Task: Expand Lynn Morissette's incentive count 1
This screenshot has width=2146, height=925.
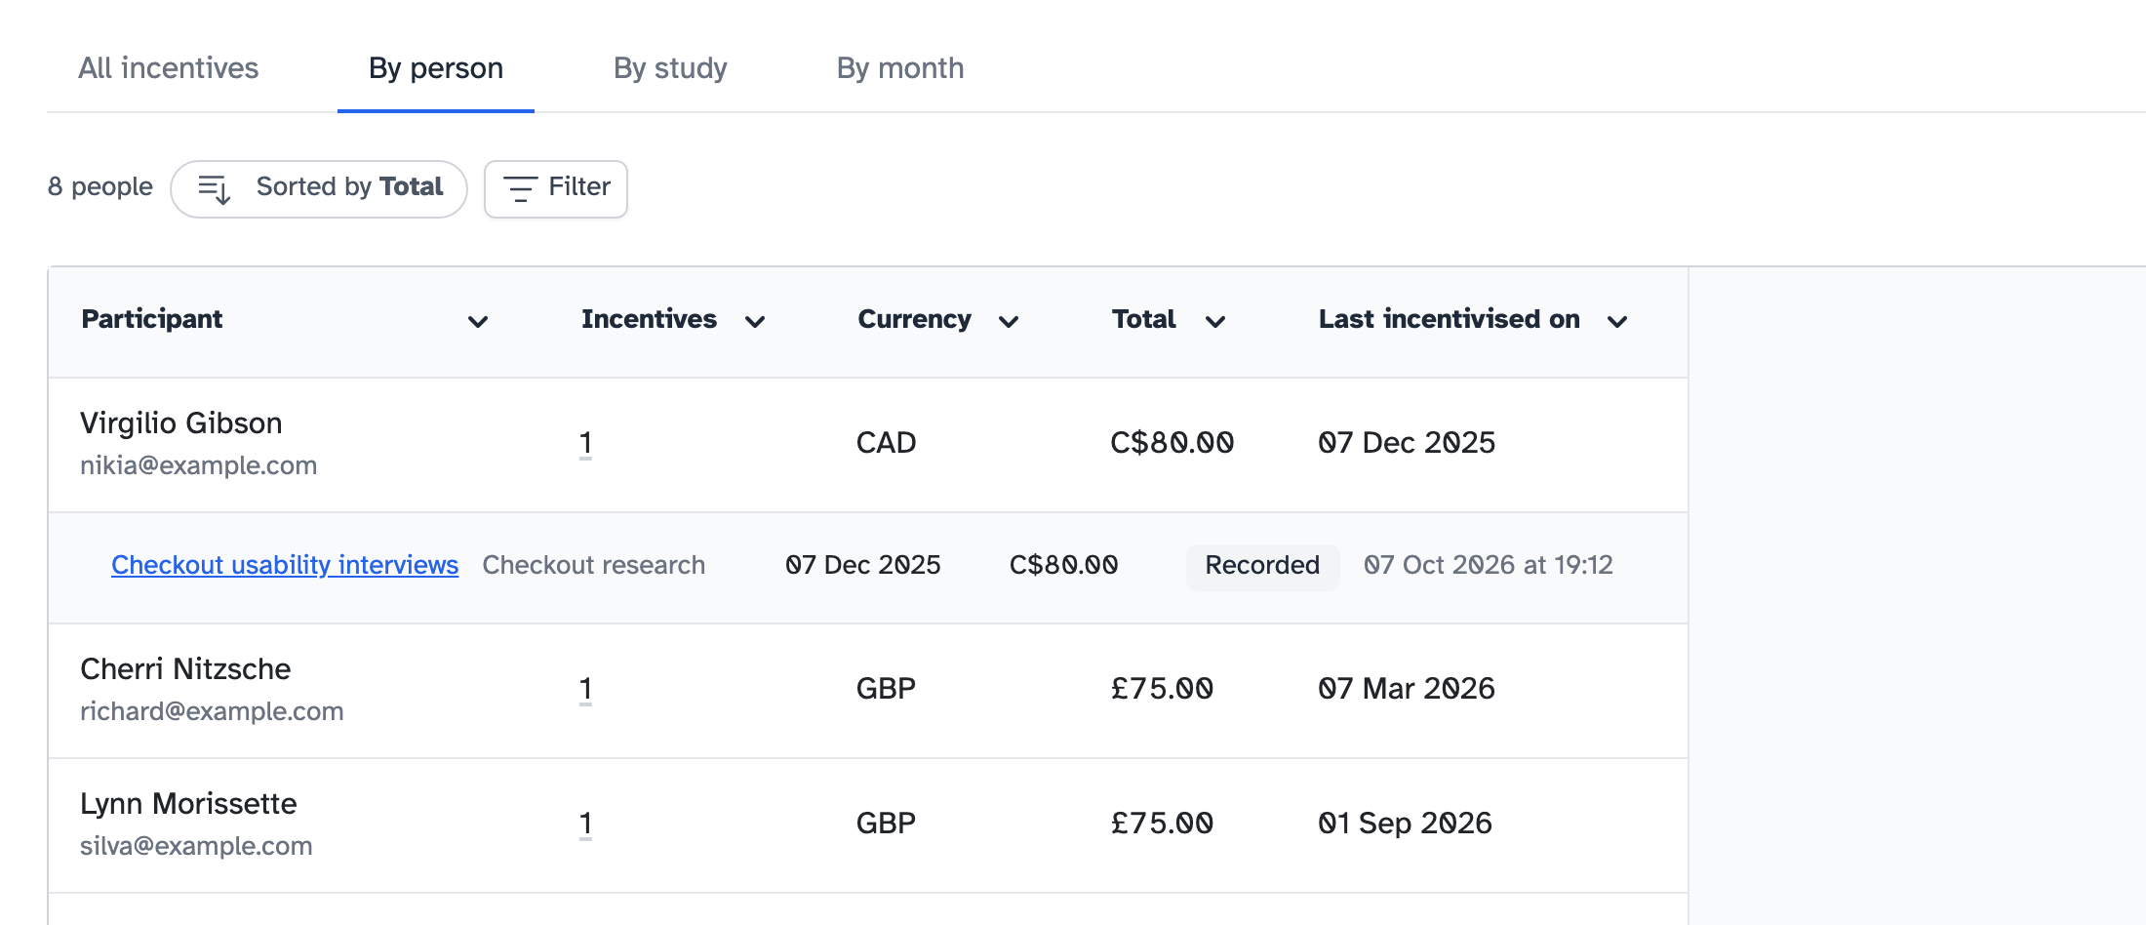Action: coord(585,824)
